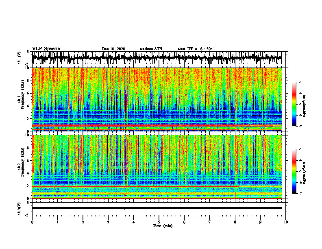
Task: Click the 8 kHz tick on ch.2 frequency axis
Action: click(x=28, y=148)
